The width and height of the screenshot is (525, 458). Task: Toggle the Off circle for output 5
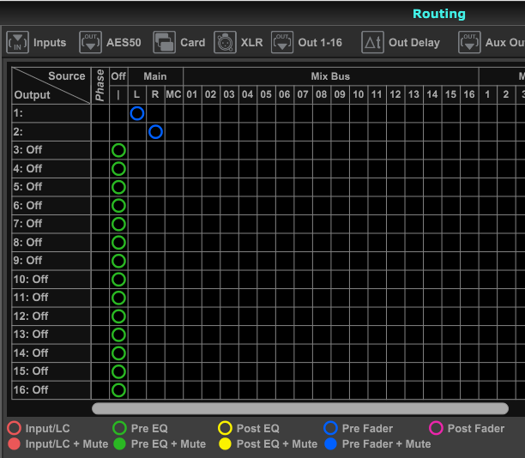pyautogui.click(x=118, y=187)
